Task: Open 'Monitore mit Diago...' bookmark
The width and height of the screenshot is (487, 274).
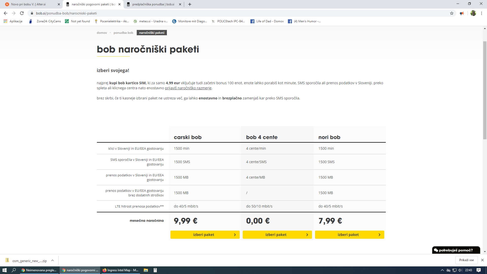Action: [x=190, y=21]
